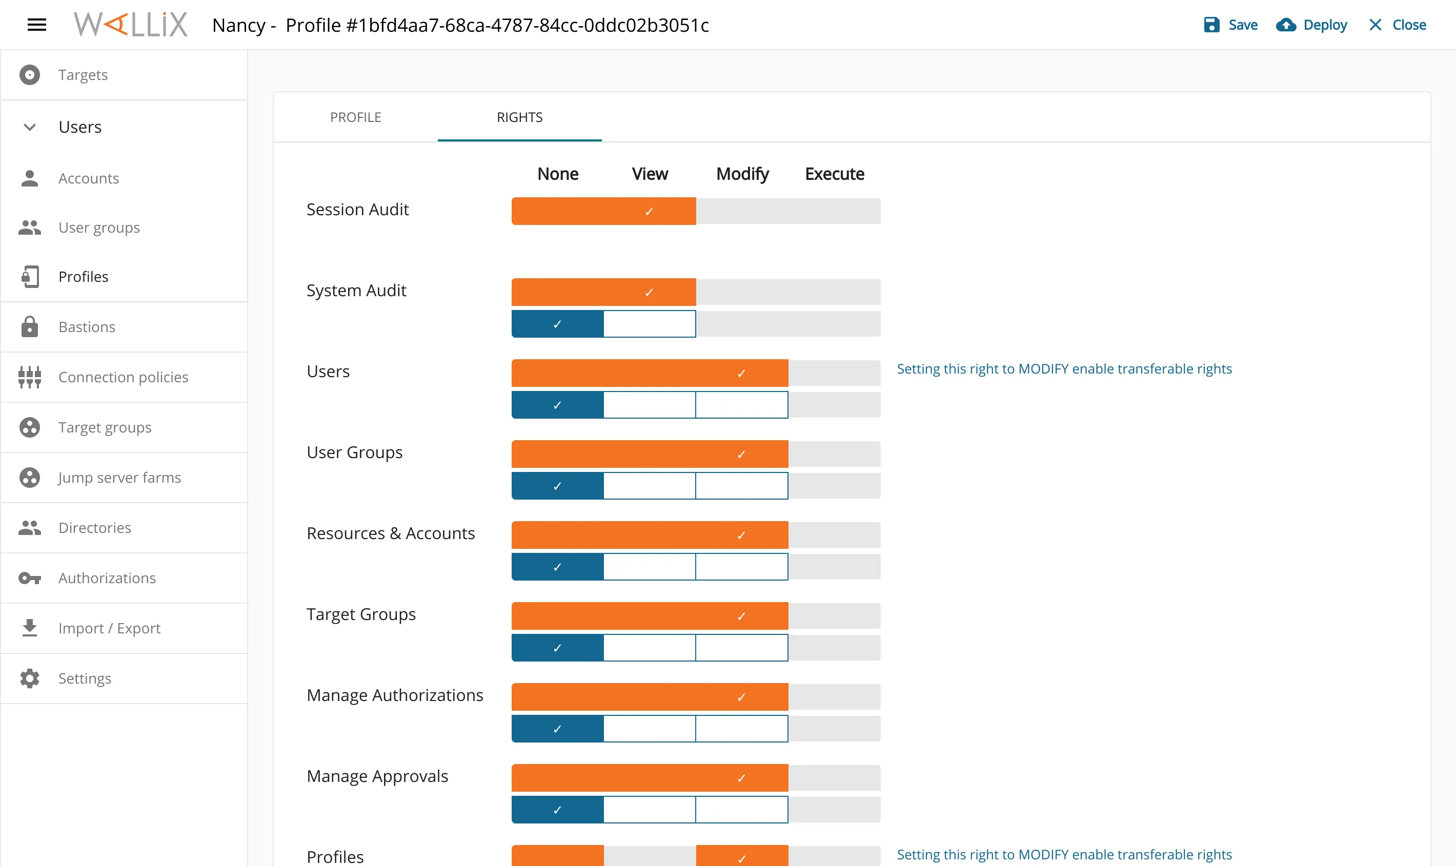Click the Close X icon
1456x866 pixels.
(x=1375, y=25)
